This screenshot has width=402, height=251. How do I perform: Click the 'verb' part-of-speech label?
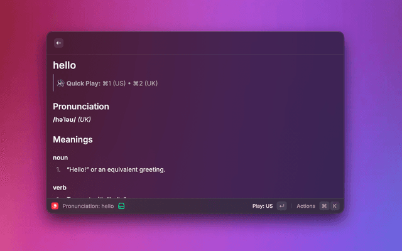point(60,188)
